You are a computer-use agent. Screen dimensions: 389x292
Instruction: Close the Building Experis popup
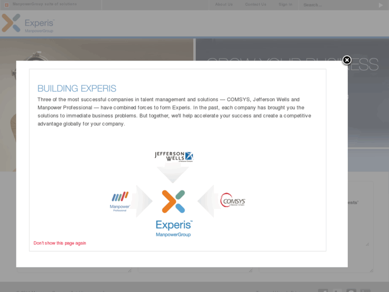tap(347, 60)
